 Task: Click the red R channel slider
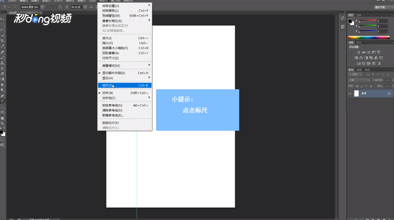(367, 21)
